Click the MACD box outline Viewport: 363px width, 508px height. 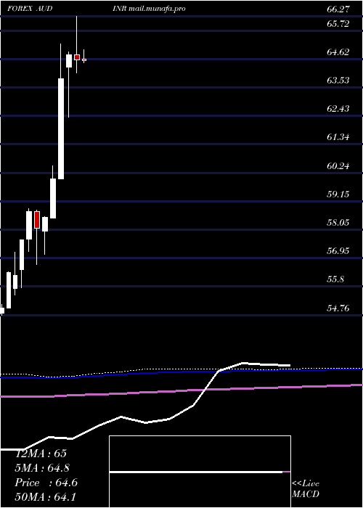[200, 472]
